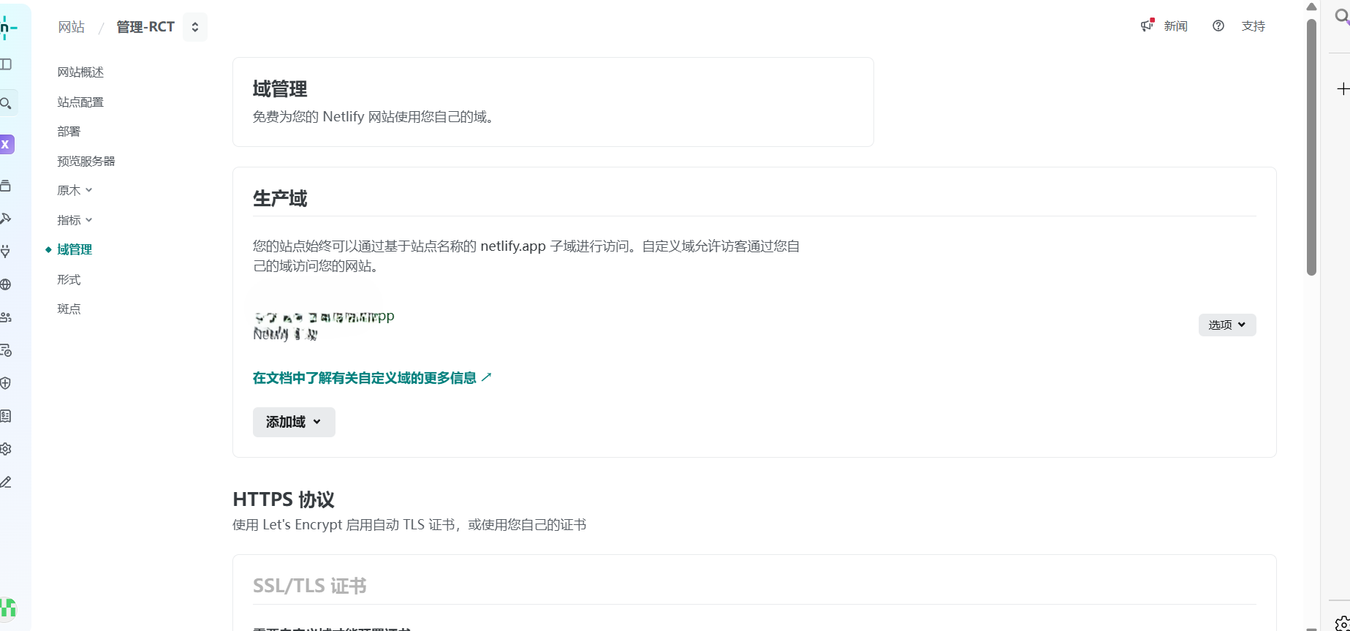Click the 支持 link
Screen dimensions: 1350x631
tap(1253, 26)
